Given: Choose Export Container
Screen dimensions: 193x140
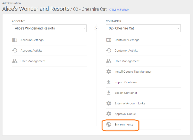Looking at the screenshot, I should point(143,93).
